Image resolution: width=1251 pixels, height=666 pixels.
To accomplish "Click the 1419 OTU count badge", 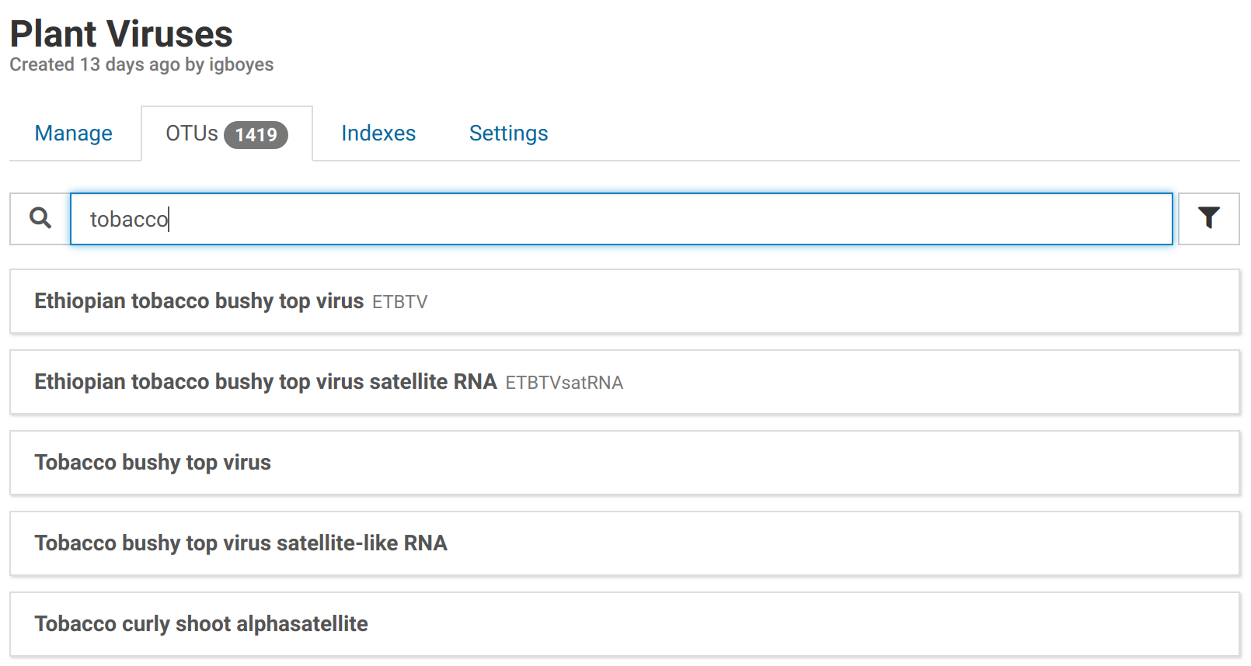I will [256, 135].
